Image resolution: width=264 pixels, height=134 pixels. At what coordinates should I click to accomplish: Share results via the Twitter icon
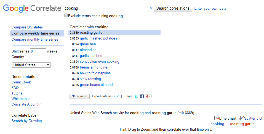coord(136,96)
